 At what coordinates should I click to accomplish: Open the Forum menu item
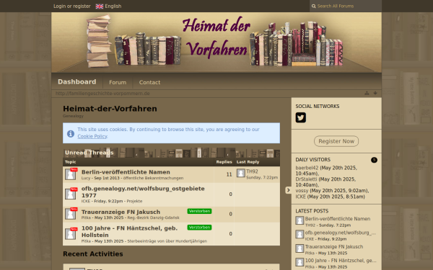pos(118,82)
